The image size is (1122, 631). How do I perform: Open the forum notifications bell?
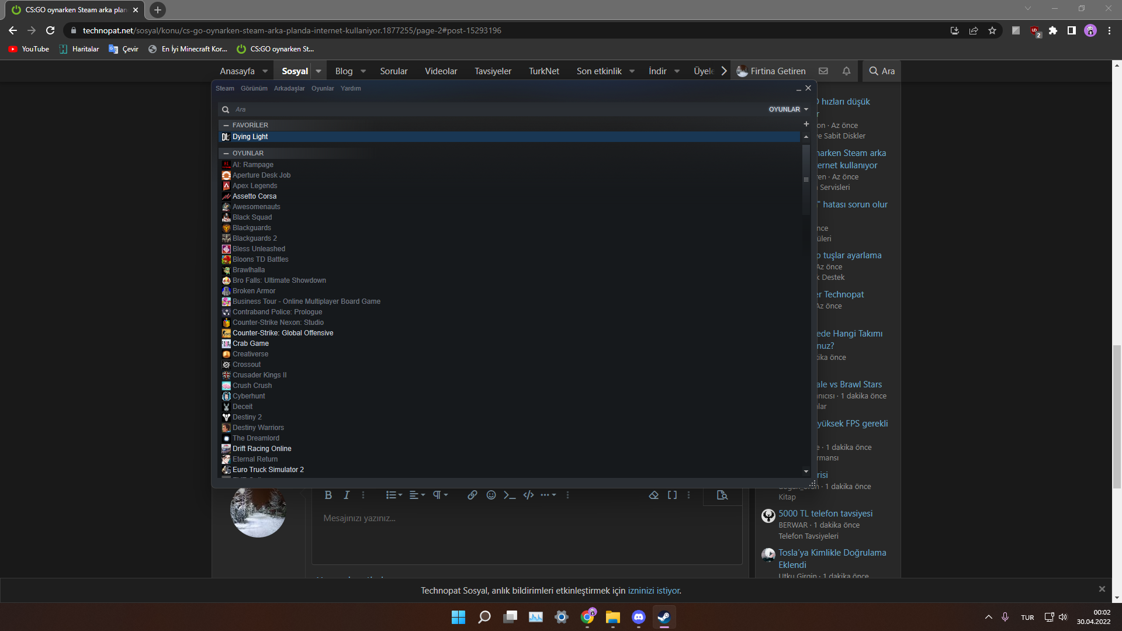[846, 71]
